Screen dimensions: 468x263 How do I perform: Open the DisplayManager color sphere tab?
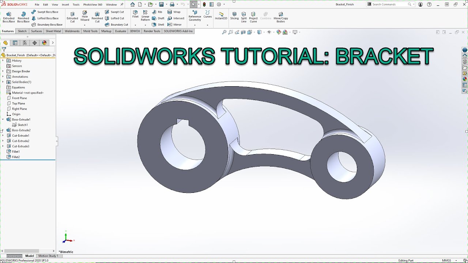tap(44, 43)
